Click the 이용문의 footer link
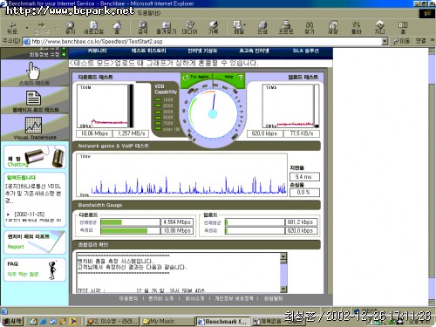This screenshot has width=436, height=327. 128,298
